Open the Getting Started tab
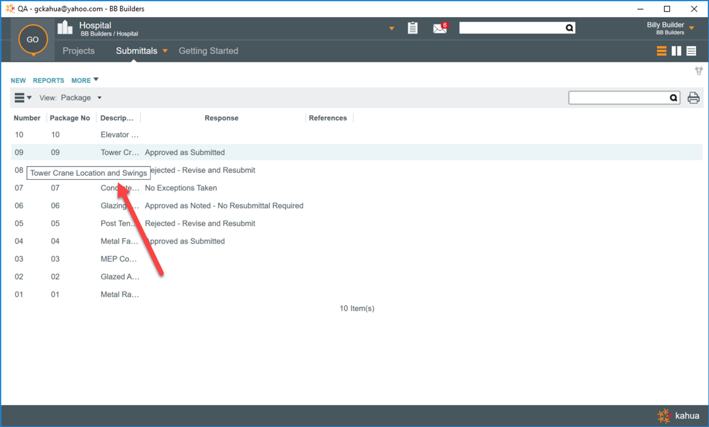Image resolution: width=709 pixels, height=427 pixels. click(208, 51)
